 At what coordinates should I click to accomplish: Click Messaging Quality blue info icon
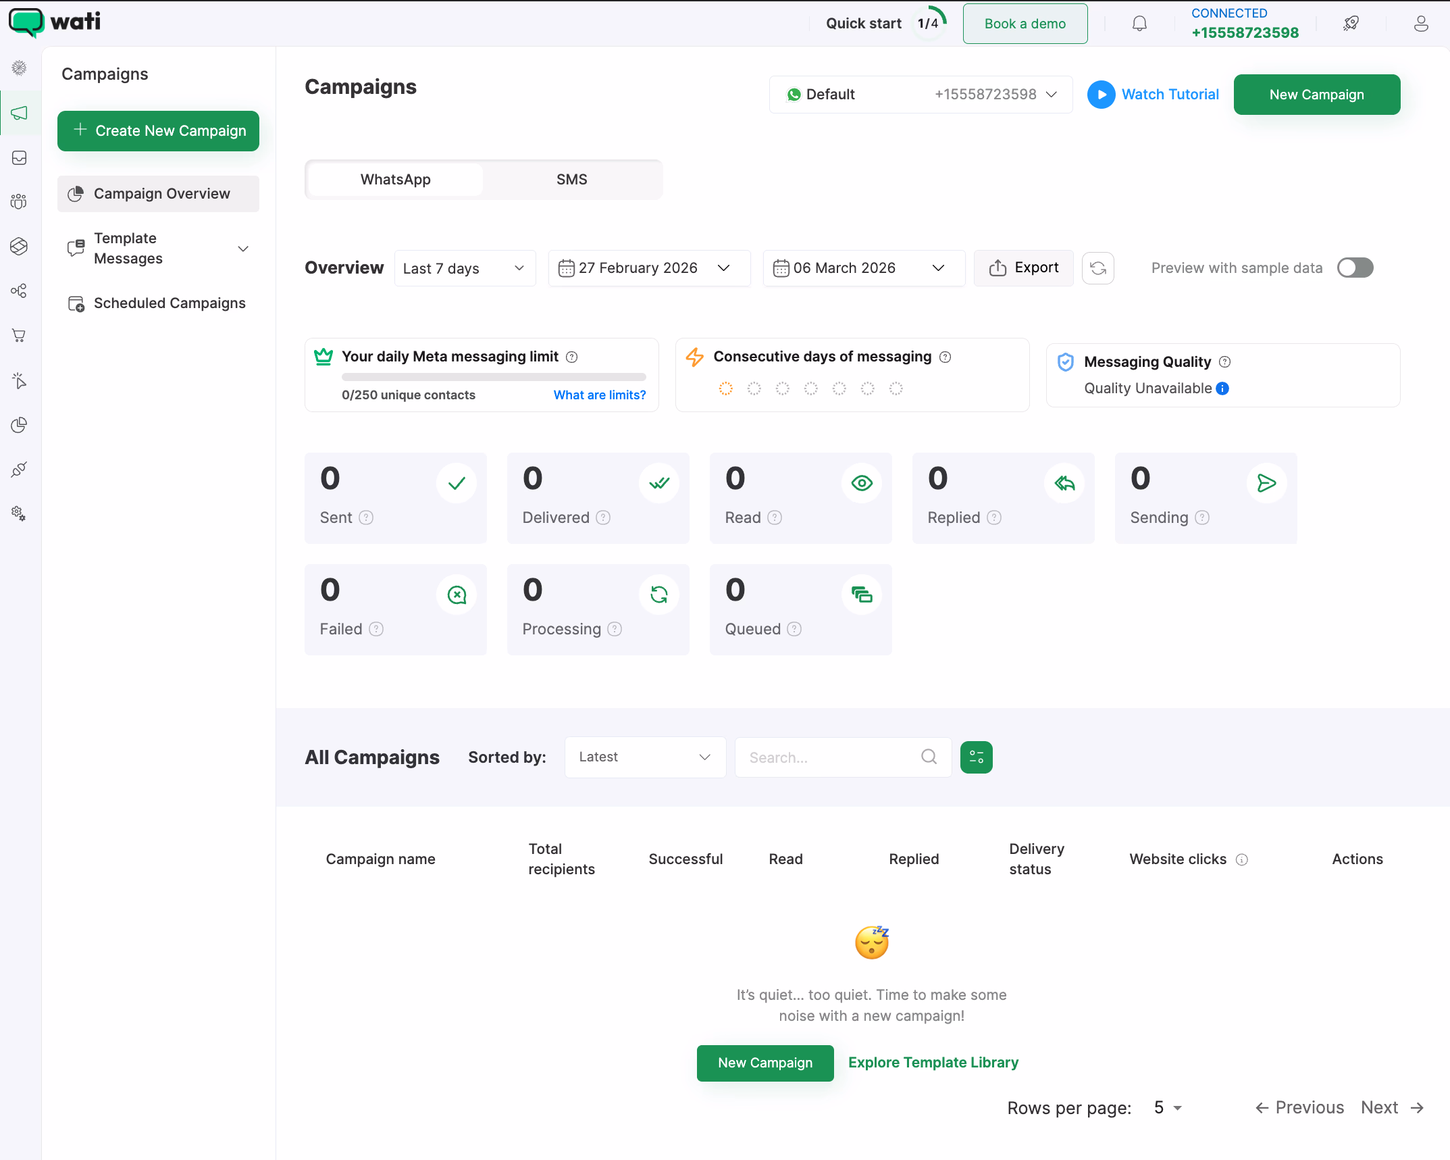[1222, 388]
